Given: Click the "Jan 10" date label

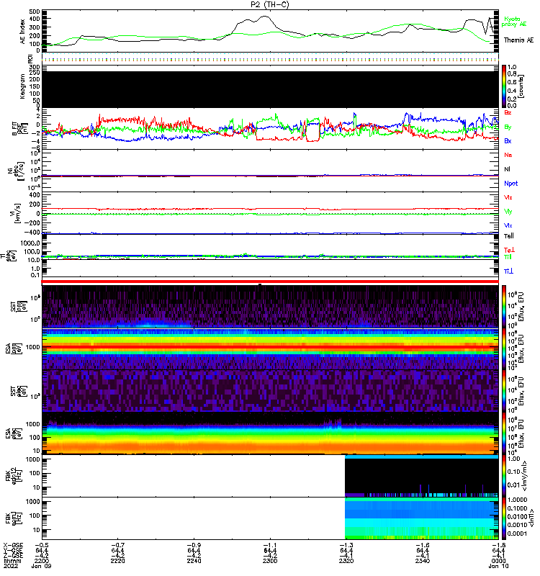Looking at the screenshot, I should pos(498,566).
